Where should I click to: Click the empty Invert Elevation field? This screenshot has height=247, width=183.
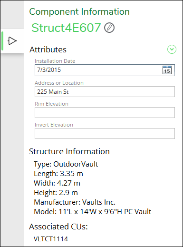tap(105, 134)
